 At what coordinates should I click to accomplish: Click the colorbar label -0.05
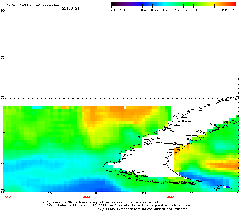216,10
